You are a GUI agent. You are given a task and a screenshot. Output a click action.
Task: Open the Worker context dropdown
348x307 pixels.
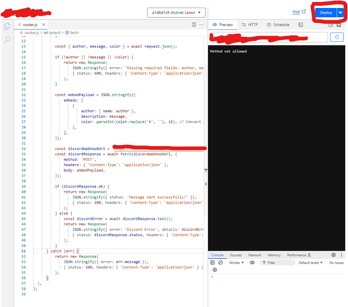(x=236, y=262)
